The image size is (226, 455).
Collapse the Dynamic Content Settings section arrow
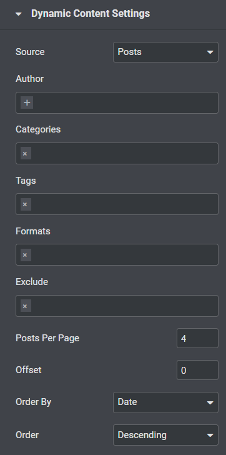[19, 14]
